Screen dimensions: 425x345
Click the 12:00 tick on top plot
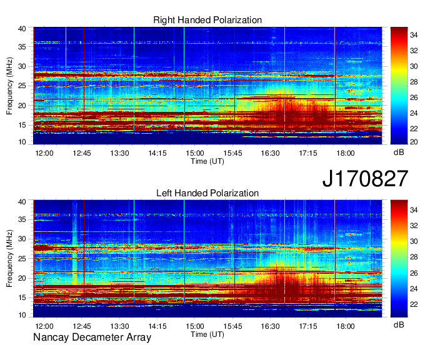(44, 153)
